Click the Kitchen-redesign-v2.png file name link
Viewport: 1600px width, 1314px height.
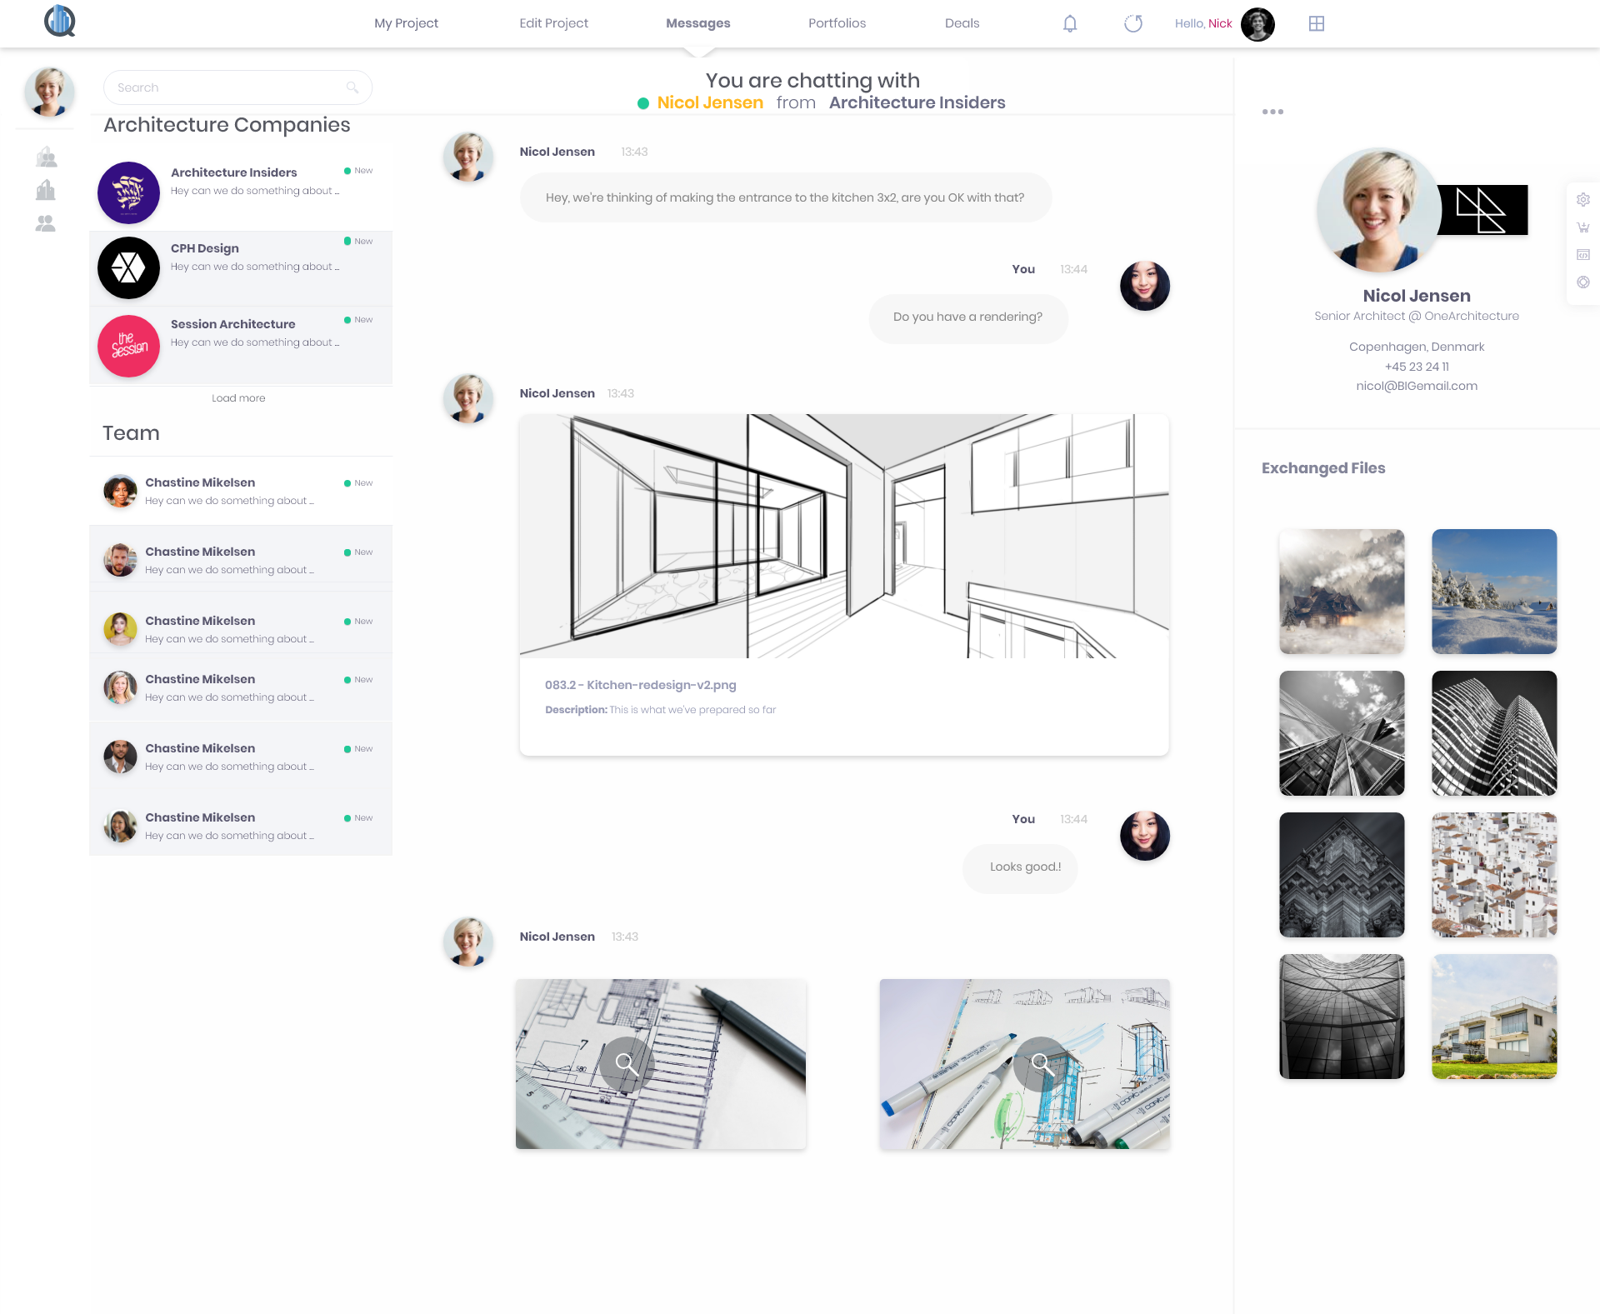pyautogui.click(x=640, y=685)
